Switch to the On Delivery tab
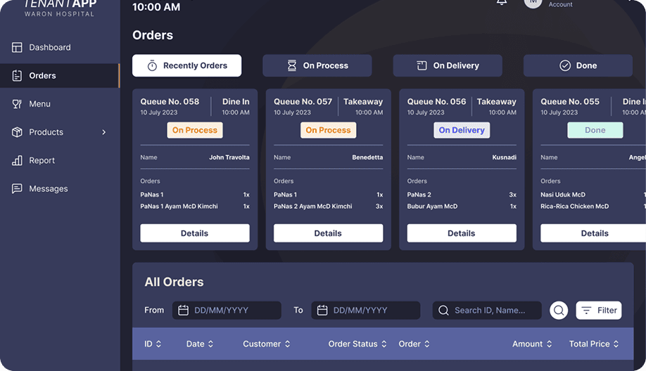 pyautogui.click(x=448, y=65)
